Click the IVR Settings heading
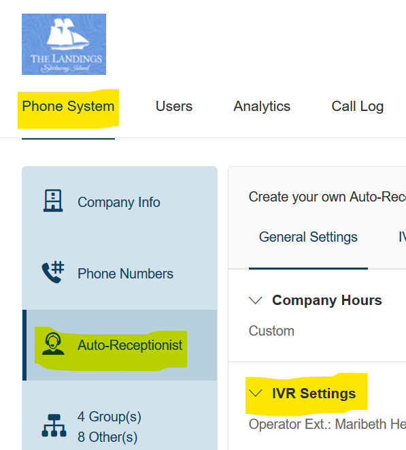Viewport: 406px width, 450px height. pyautogui.click(x=314, y=393)
